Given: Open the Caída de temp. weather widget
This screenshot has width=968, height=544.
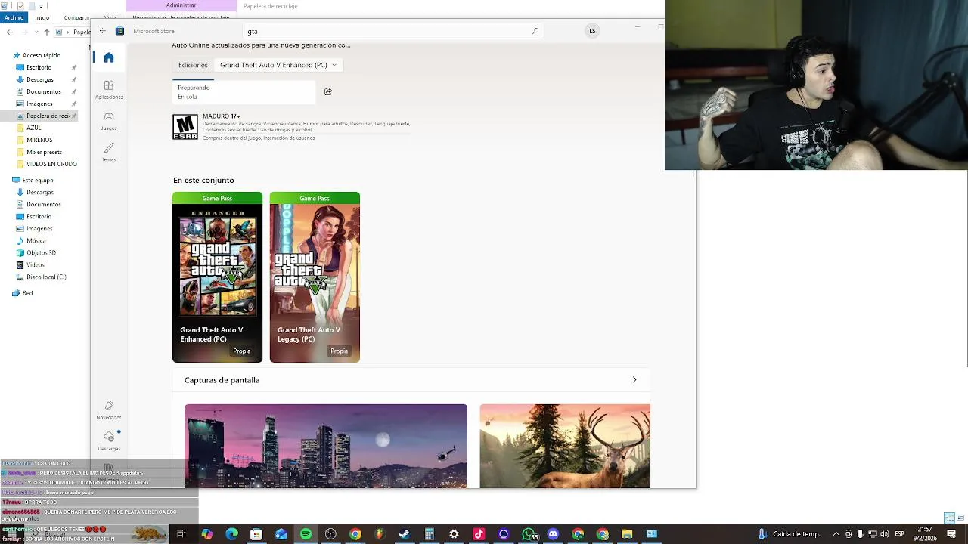Looking at the screenshot, I should [x=789, y=534].
